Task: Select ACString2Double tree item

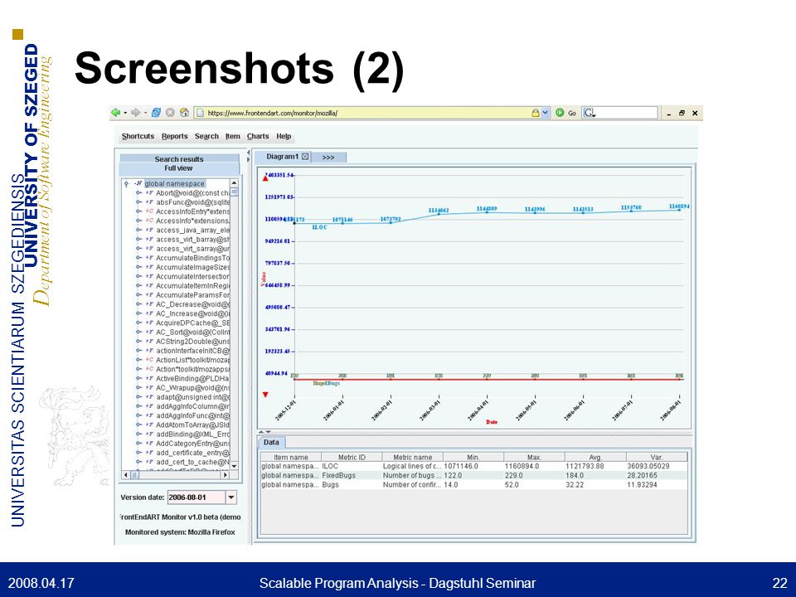Action: click(192, 341)
